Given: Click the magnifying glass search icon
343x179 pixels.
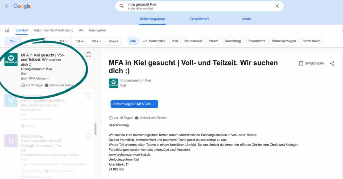Looking at the screenshot, I should 121,6.
